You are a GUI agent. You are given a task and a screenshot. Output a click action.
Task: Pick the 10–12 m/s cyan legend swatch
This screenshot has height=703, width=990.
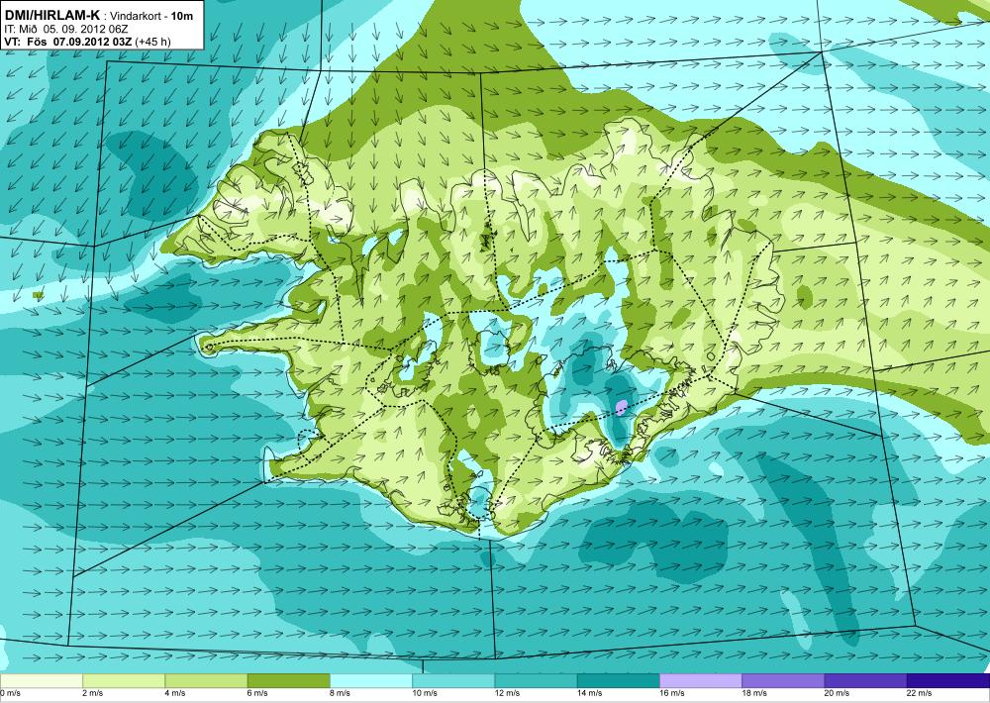453,681
